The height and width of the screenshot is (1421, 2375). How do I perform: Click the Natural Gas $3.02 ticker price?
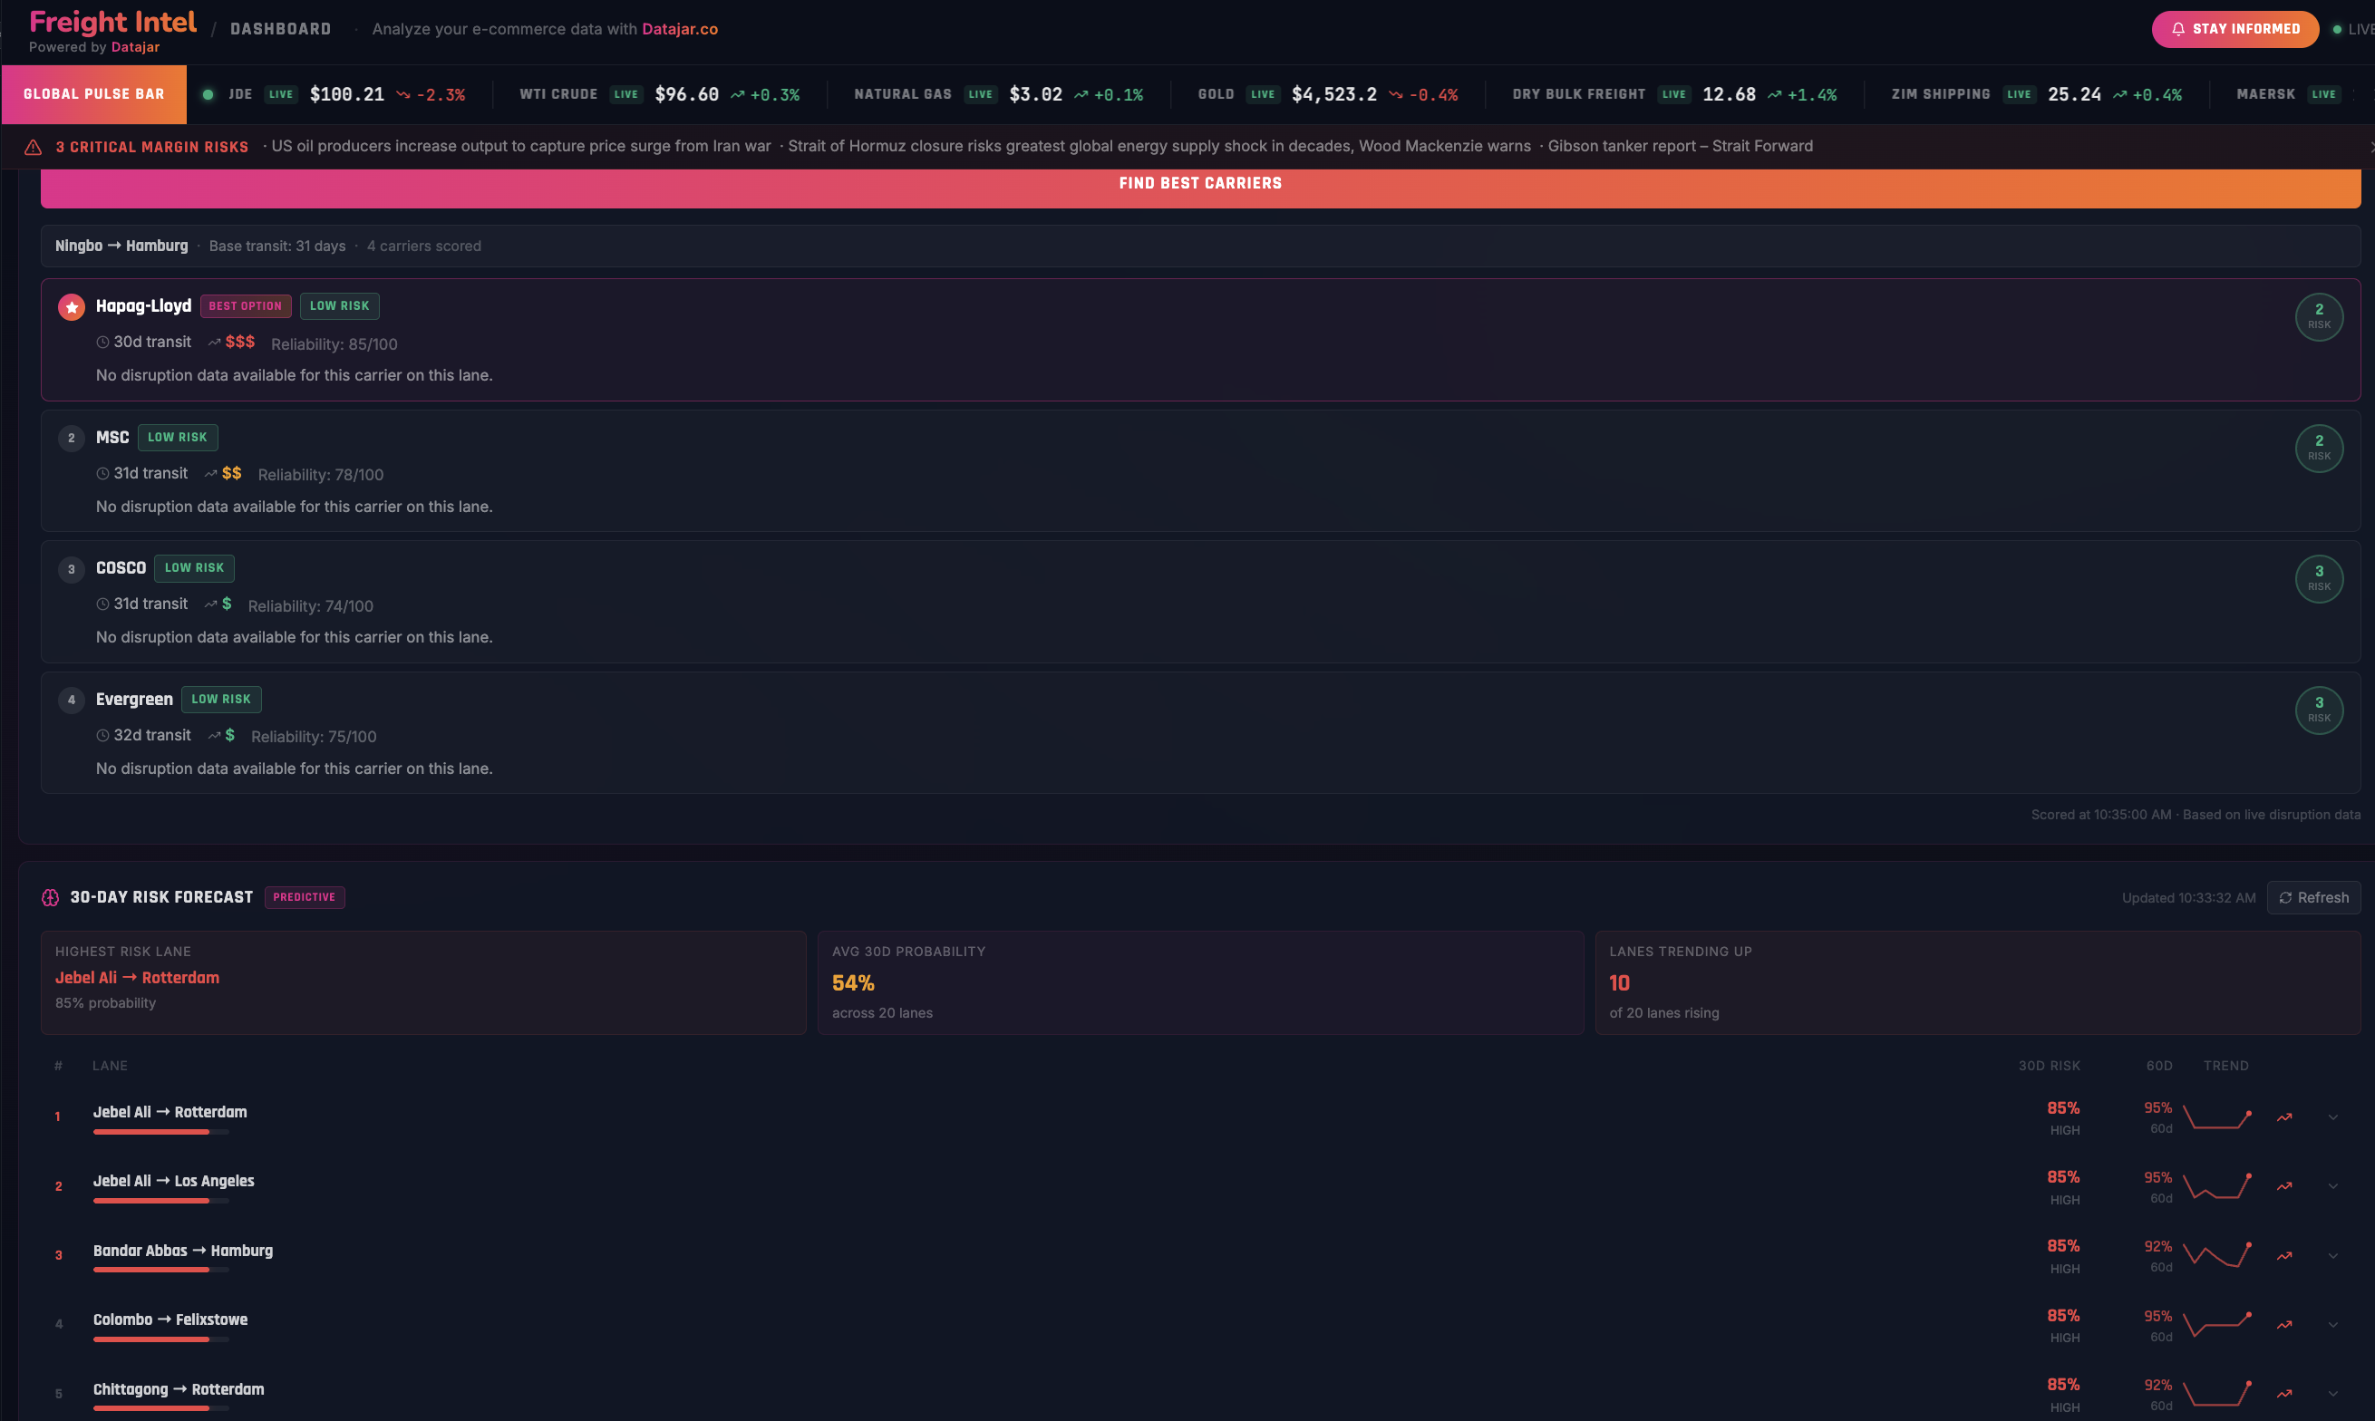pos(1035,94)
